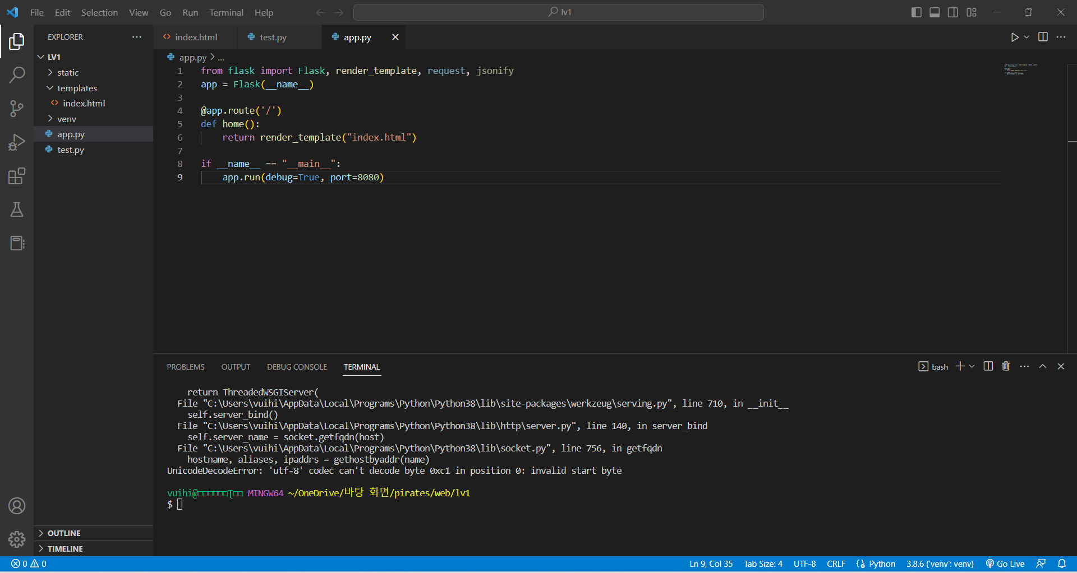Go forward with navigation arrow
This screenshot has width=1077, height=573.
(x=339, y=12)
